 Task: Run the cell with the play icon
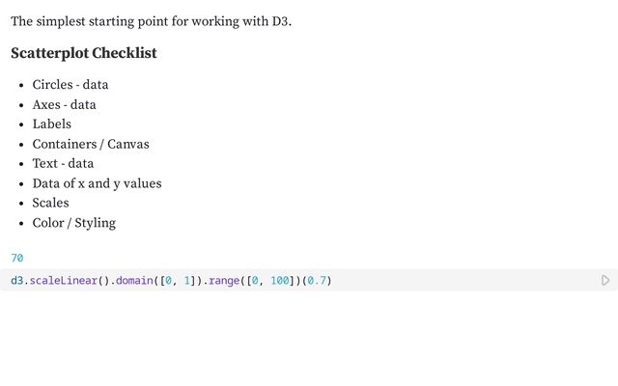coord(605,281)
